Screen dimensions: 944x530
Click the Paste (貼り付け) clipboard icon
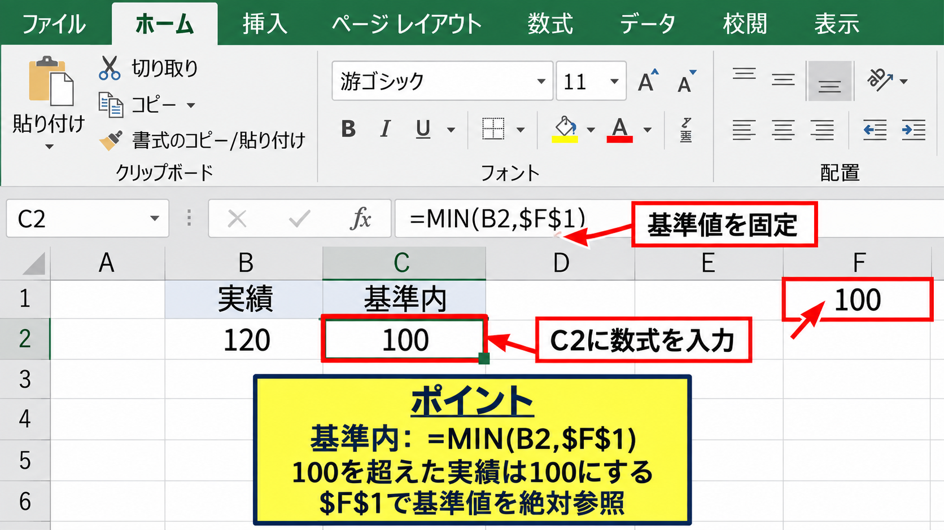pyautogui.click(x=50, y=81)
